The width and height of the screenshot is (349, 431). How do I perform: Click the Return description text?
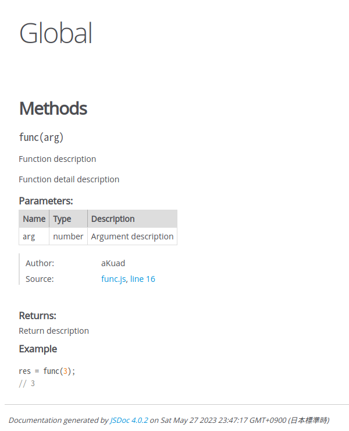(x=54, y=331)
